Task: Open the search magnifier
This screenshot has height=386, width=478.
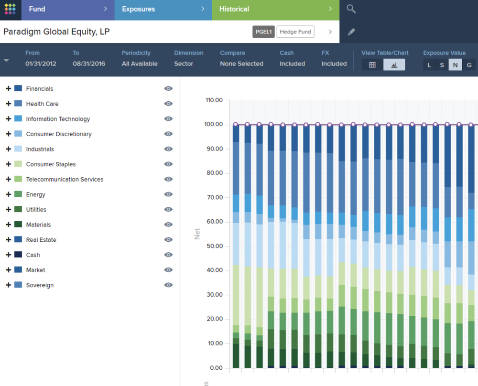Action: point(351,9)
